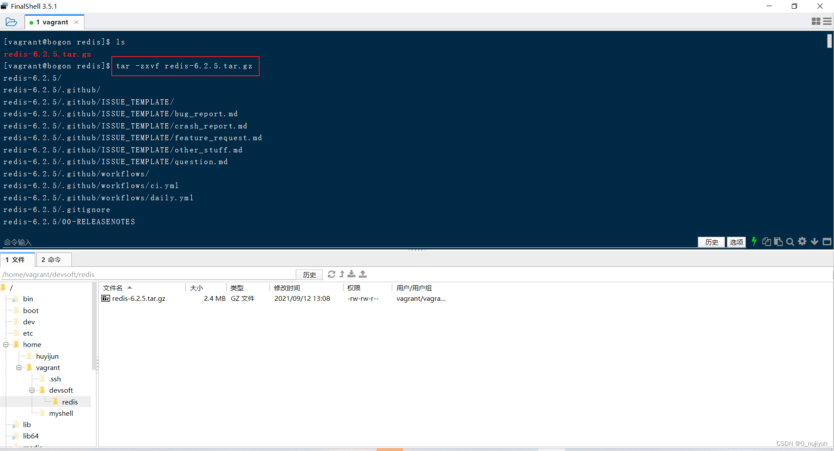Select the dev folder in tree
This screenshot has height=451, width=834.
29,322
